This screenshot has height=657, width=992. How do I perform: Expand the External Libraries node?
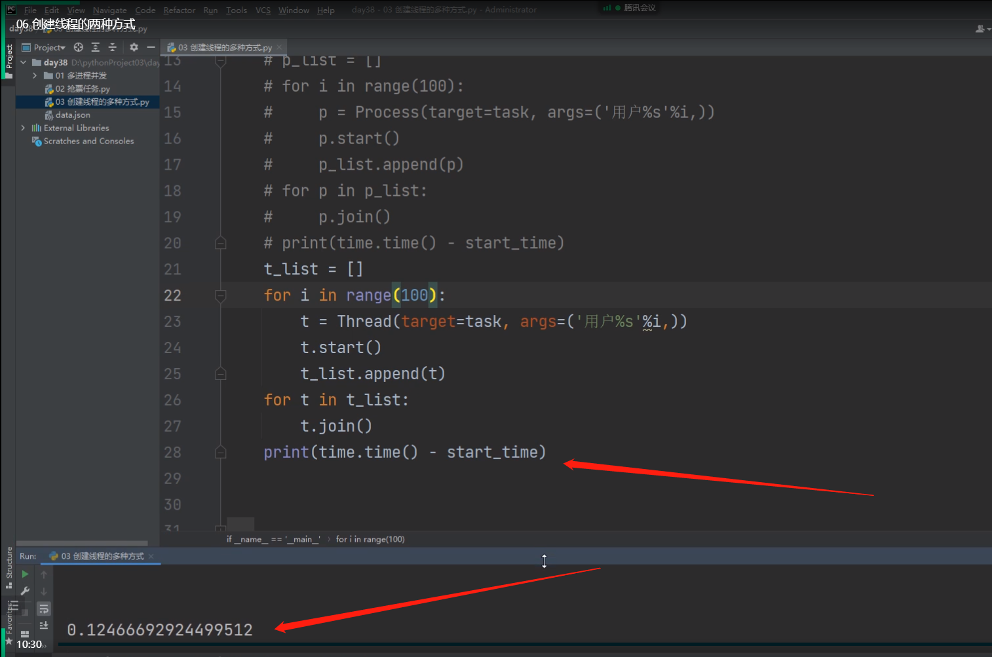(24, 128)
